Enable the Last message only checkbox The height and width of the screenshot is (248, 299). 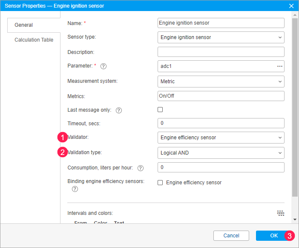[160, 110]
